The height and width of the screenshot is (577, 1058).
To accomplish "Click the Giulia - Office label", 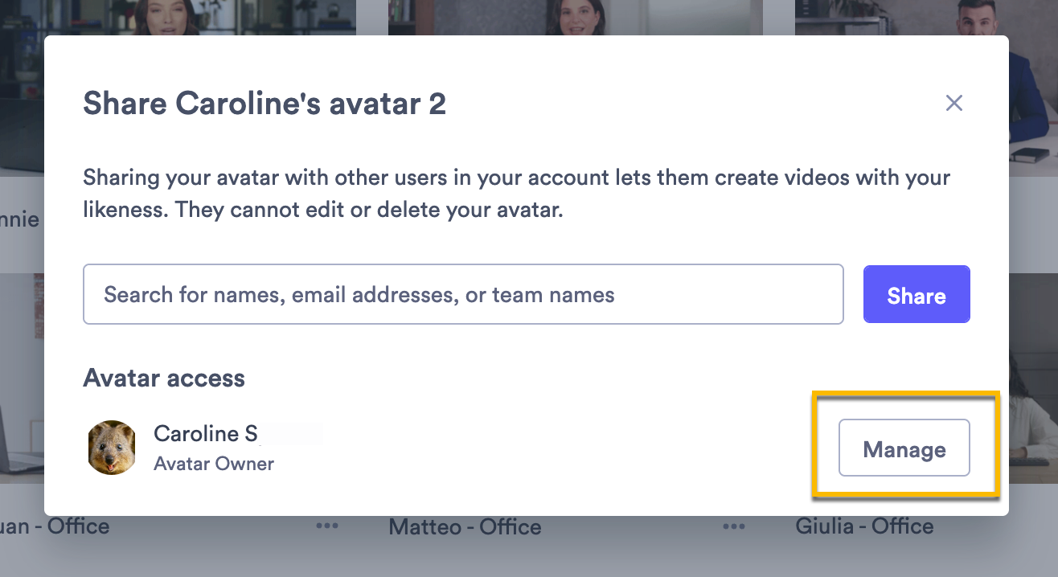I will 864,526.
